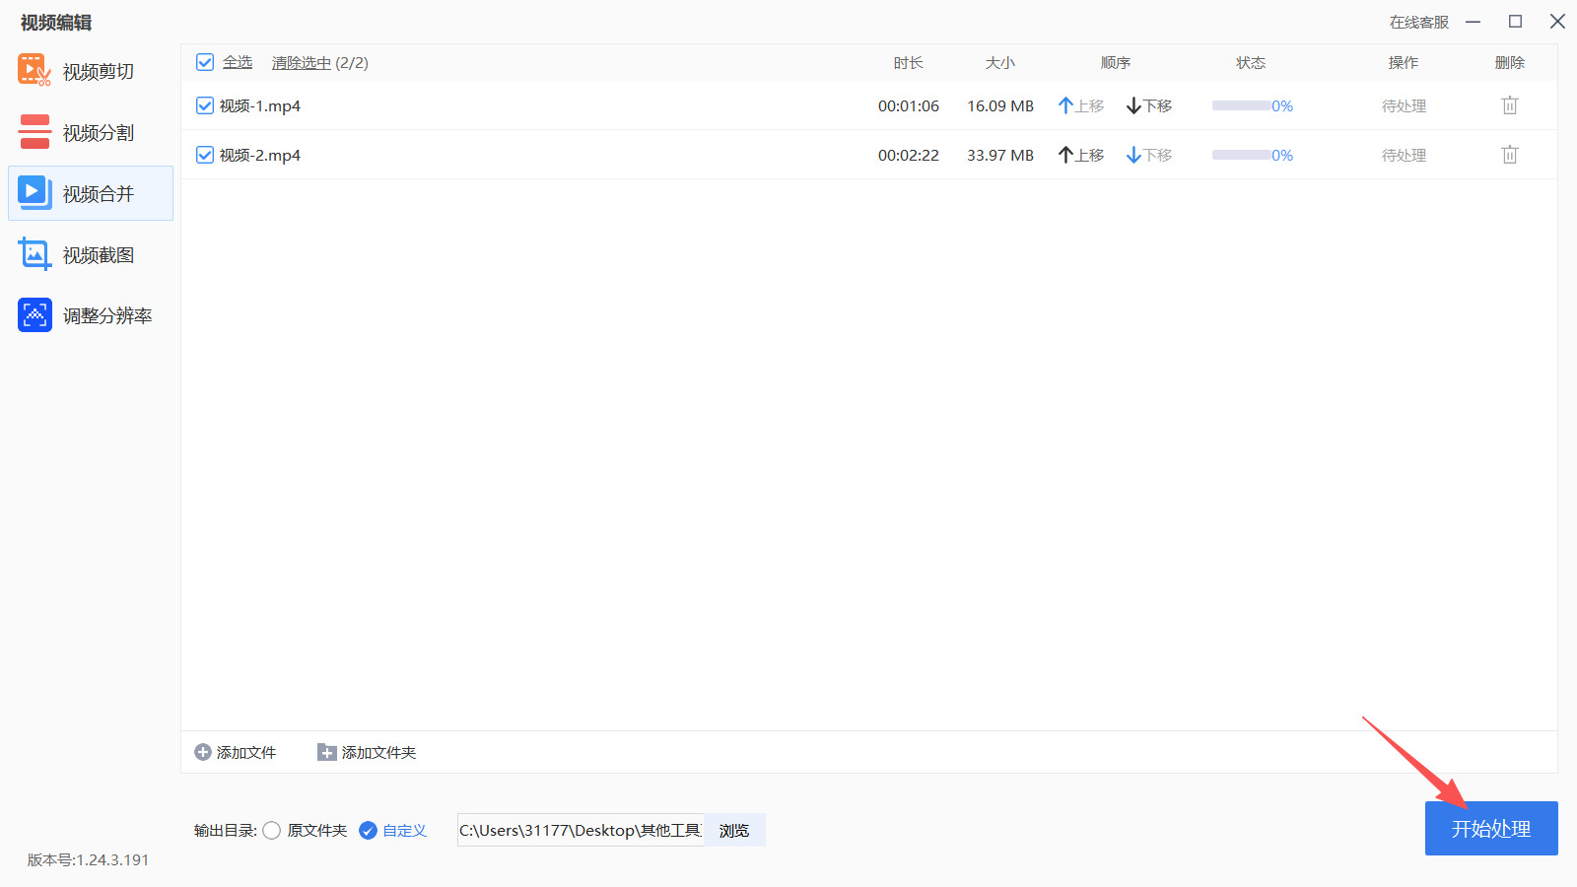Select the 视频-1.mp4 file name
The width and height of the screenshot is (1577, 887).
260,105
